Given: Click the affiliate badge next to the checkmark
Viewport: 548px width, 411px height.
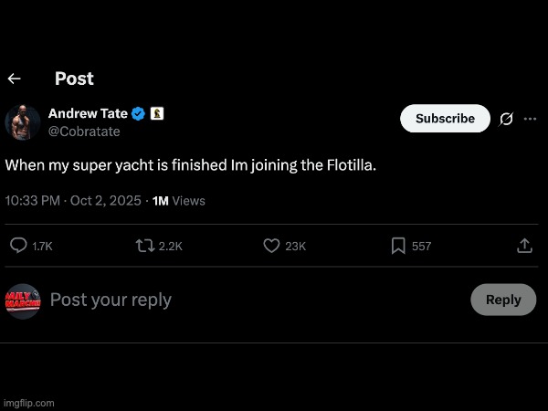Looking at the screenshot, I should [156, 114].
